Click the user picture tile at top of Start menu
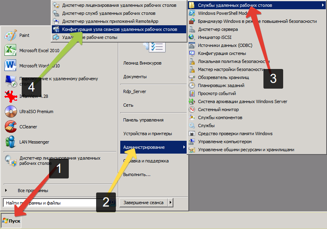Image resolution: width=327 pixels, height=229 pixels. pyautogui.click(x=154, y=47)
